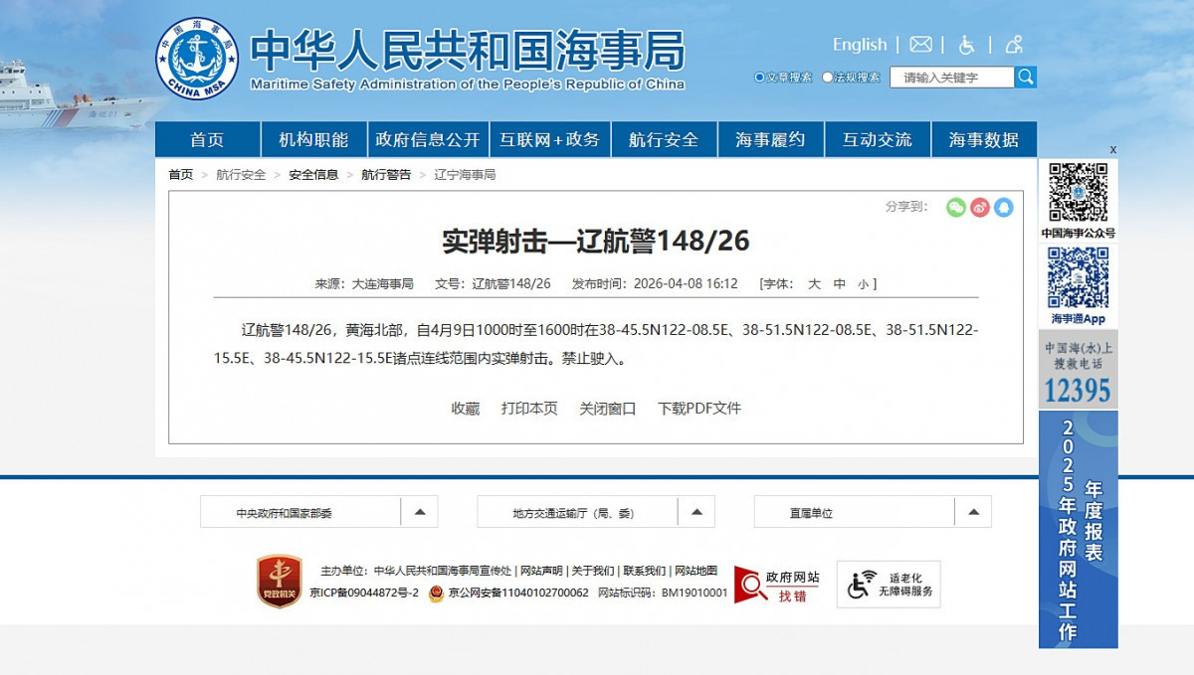Open the mail contact icon in header
The height and width of the screenshot is (675, 1194).
click(920, 44)
